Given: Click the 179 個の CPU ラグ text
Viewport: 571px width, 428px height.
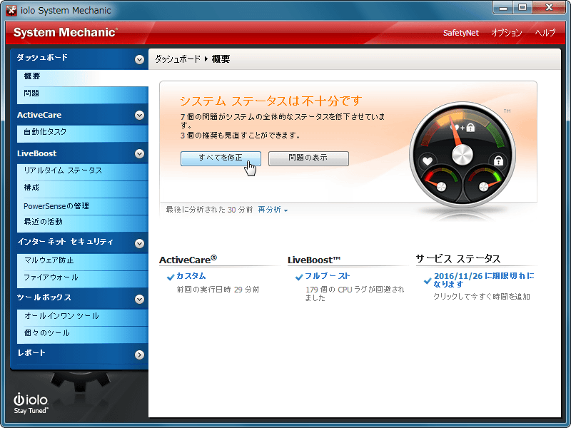Looking at the screenshot, I should [354, 294].
